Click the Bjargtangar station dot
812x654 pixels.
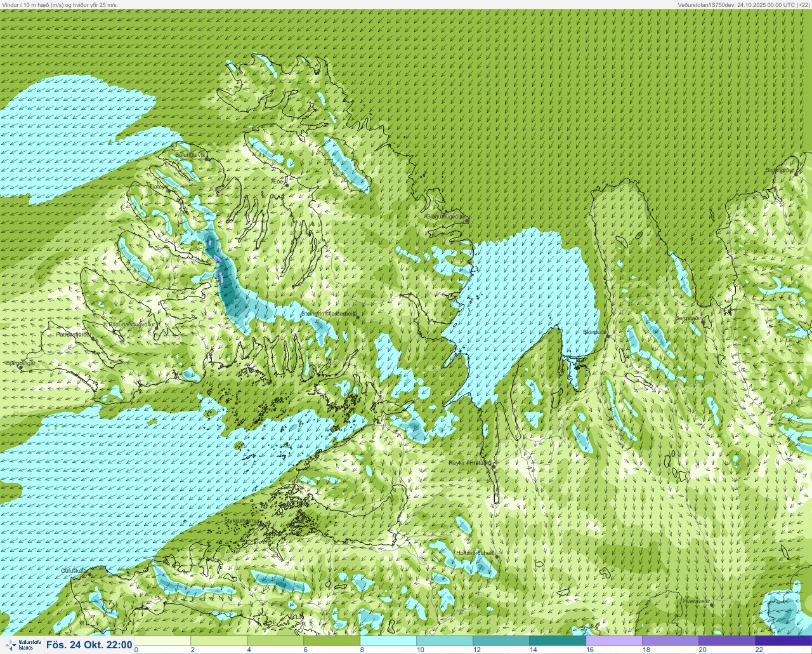pyautogui.click(x=21, y=367)
